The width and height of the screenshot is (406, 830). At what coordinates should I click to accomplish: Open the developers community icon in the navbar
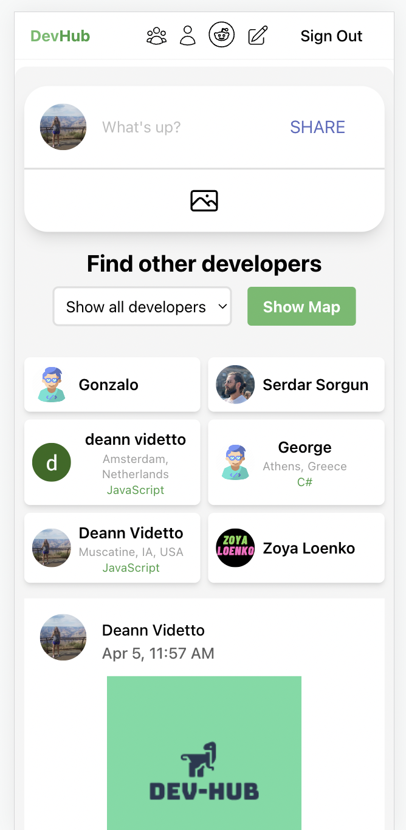coord(157,35)
